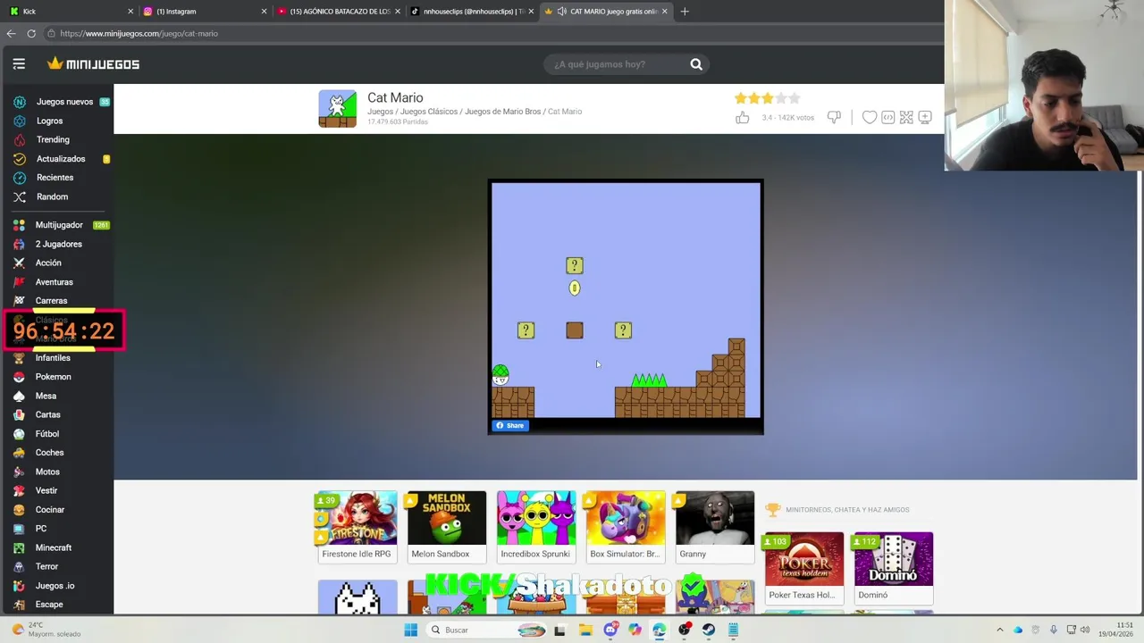This screenshot has height=643, width=1144.
Task: Click the search magnifier icon
Action: (x=696, y=64)
